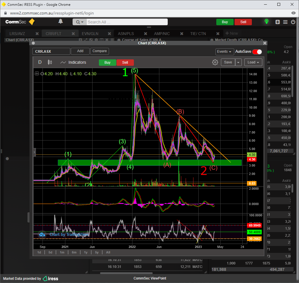Close the EVN/GLN tab
This screenshot has width=299, height=283.
(x=110, y=34)
